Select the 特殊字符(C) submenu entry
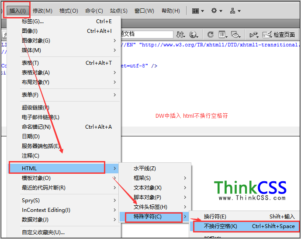The height and width of the screenshot is (239, 301). [154, 217]
